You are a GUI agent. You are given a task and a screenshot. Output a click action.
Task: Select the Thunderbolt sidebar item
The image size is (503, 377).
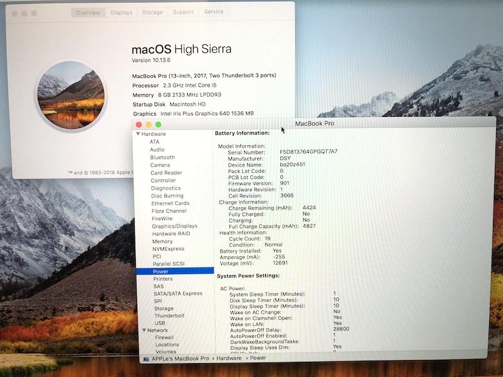point(169,315)
